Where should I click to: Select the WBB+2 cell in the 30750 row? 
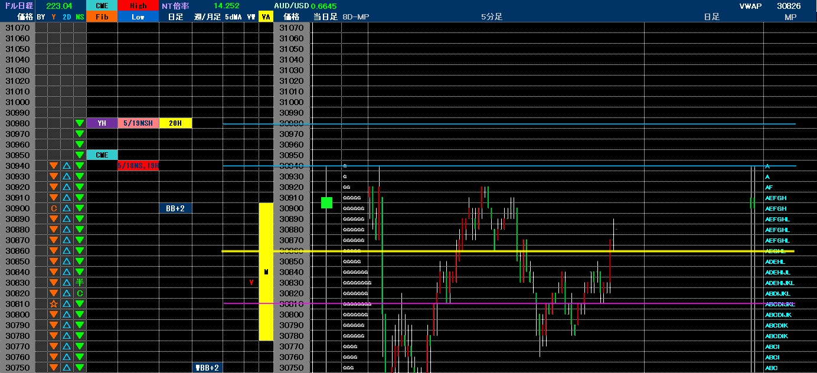(x=207, y=368)
